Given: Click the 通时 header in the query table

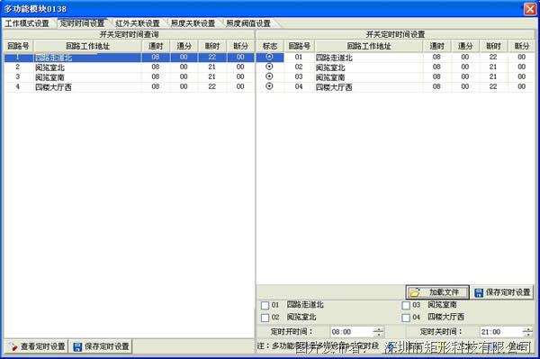Looking at the screenshot, I should (x=156, y=46).
